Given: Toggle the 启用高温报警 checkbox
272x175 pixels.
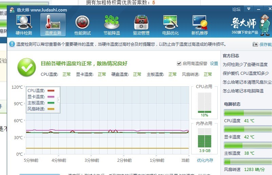Looking at the screenshot, I should pos(179,64).
